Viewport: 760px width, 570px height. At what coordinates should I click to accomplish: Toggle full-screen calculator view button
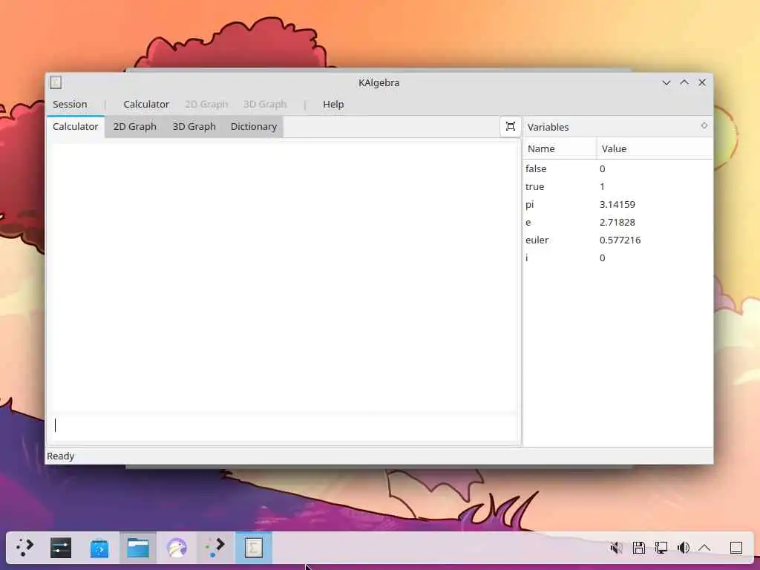coord(511,126)
